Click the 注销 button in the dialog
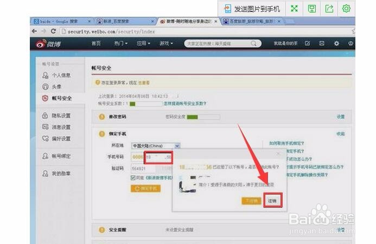 pyautogui.click(x=272, y=201)
